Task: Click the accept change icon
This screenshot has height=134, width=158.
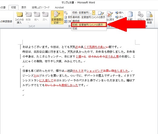Action: [x=101, y=13]
